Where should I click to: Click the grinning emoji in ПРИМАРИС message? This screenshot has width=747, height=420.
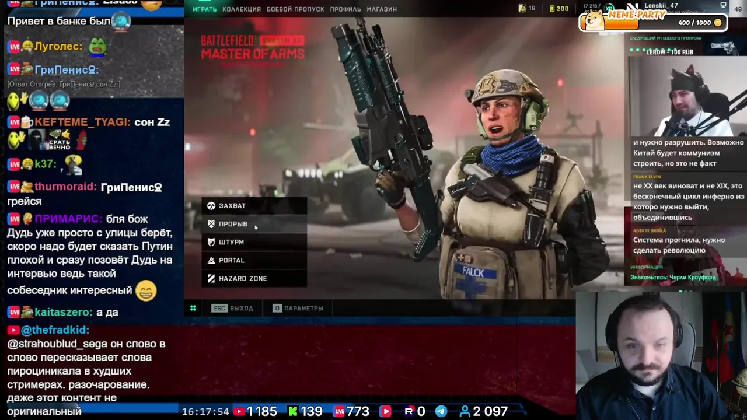(146, 290)
